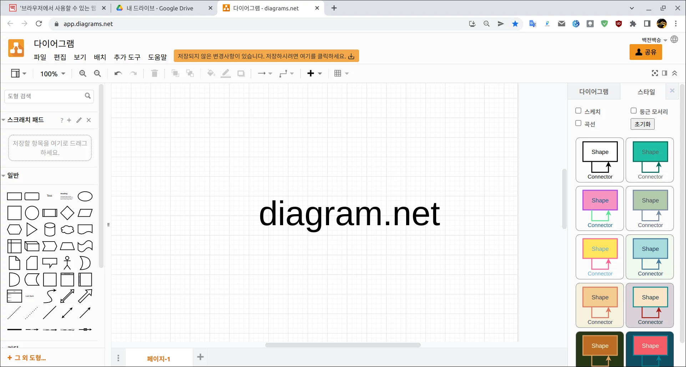Click the language globe icon

[x=674, y=40]
